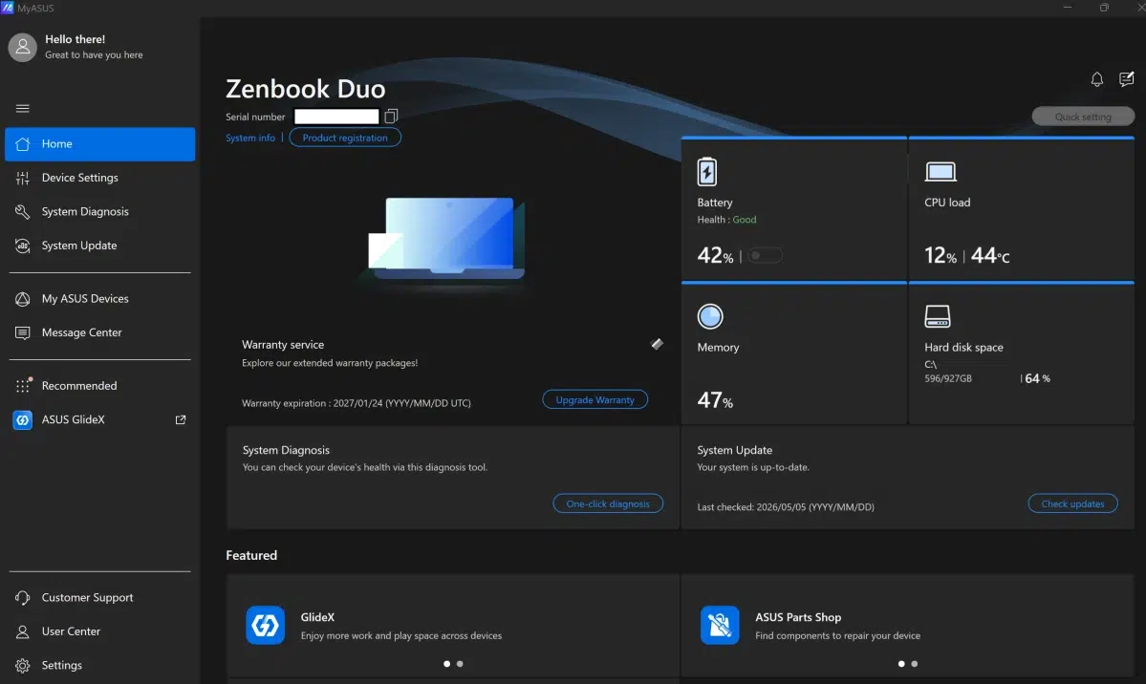The width and height of the screenshot is (1146, 684).
Task: Click the '596/927GB' disk usage text
Action: [948, 378]
